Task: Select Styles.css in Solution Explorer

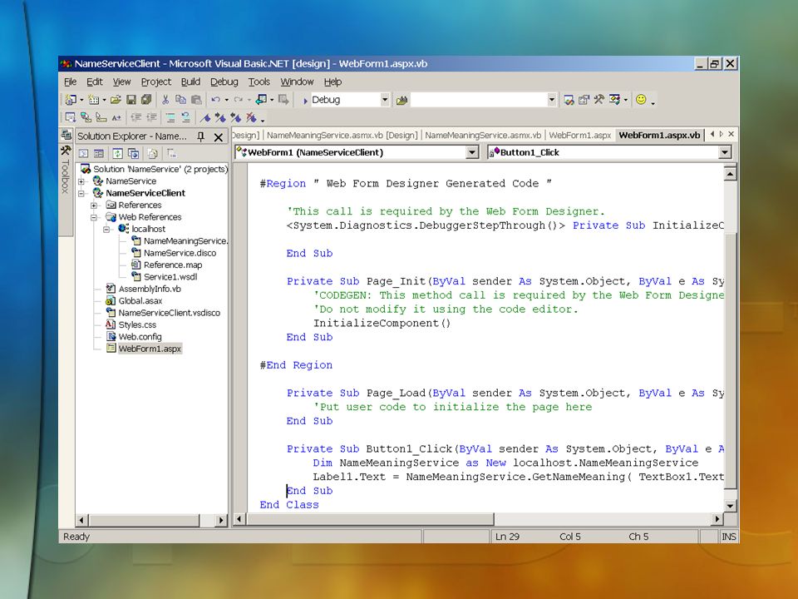Action: point(137,325)
